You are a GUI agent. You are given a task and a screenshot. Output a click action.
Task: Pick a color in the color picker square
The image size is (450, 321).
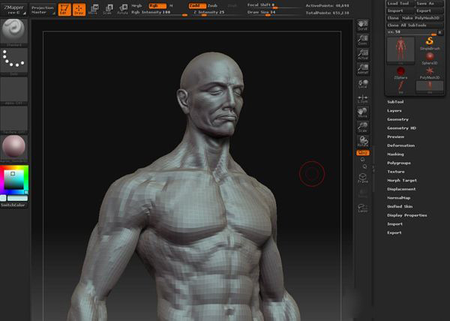(x=13, y=181)
